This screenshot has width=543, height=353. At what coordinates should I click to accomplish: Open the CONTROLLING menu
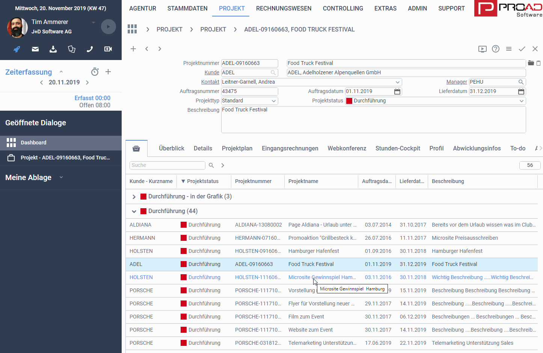point(343,8)
